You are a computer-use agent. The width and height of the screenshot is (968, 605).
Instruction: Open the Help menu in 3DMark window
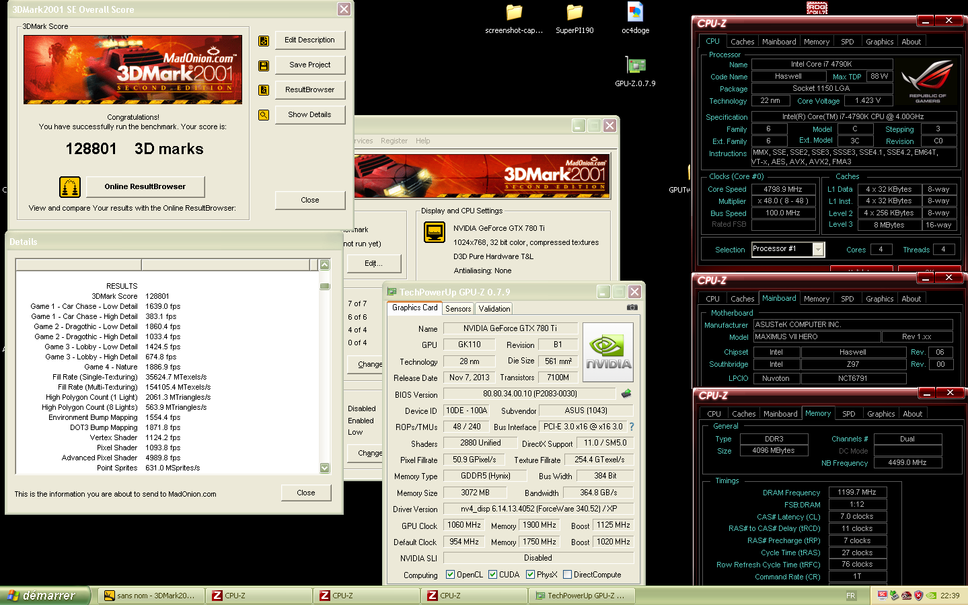tap(422, 141)
